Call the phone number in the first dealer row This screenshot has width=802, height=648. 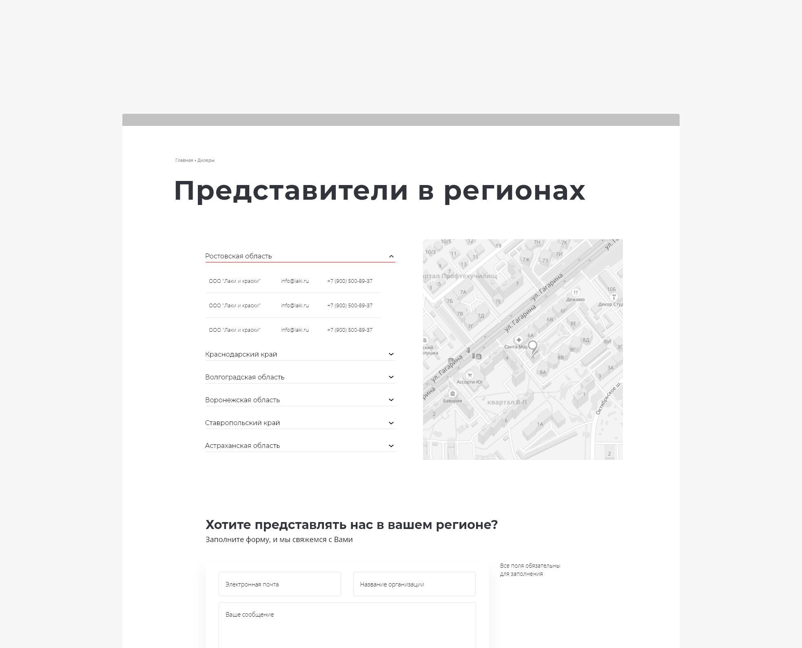(x=350, y=281)
